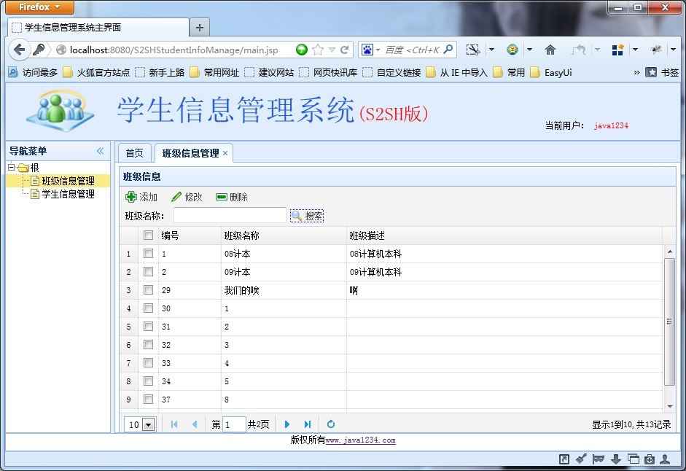Open the EasyUi bookmark folder
Screen dimensions: 686x471
[551, 72]
